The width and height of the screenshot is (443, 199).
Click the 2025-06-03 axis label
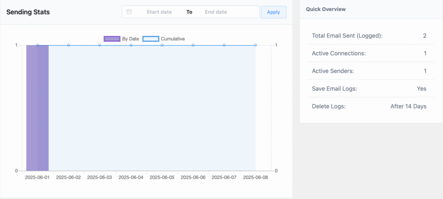[x=100, y=177]
